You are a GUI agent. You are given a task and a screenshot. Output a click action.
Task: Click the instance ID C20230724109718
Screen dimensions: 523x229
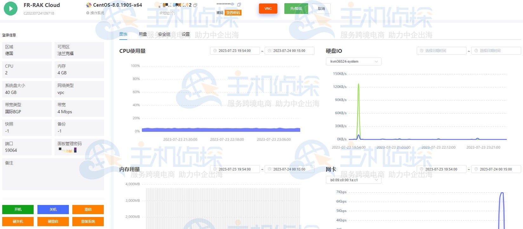(39, 13)
